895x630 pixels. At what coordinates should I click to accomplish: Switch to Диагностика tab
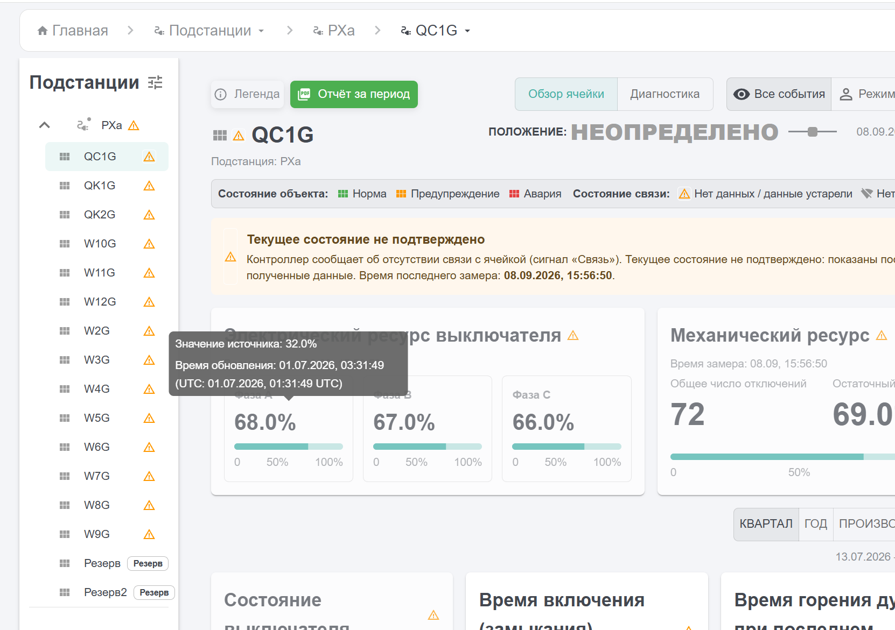665,94
